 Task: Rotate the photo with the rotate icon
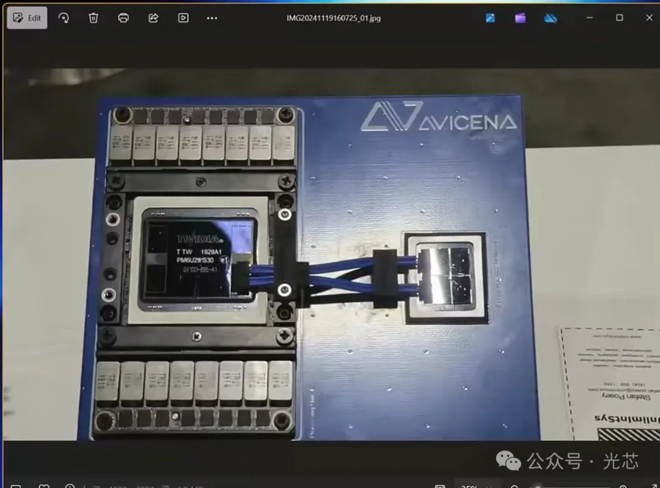[x=64, y=18]
